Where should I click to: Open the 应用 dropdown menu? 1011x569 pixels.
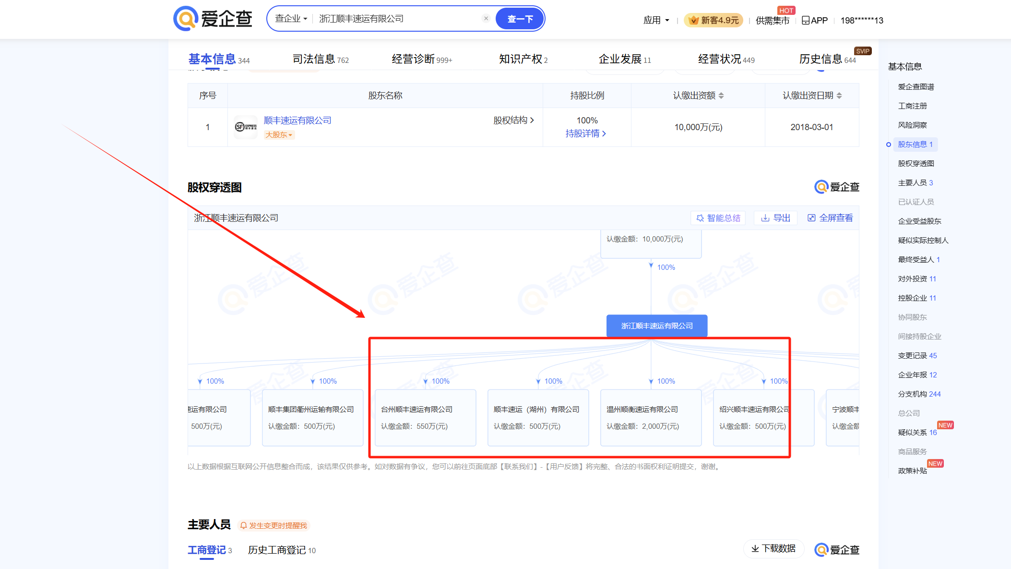[656, 20]
